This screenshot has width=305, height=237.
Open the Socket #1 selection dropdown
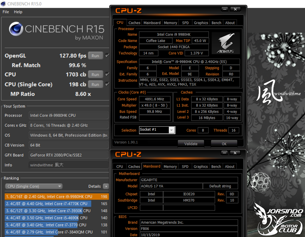click(157, 130)
